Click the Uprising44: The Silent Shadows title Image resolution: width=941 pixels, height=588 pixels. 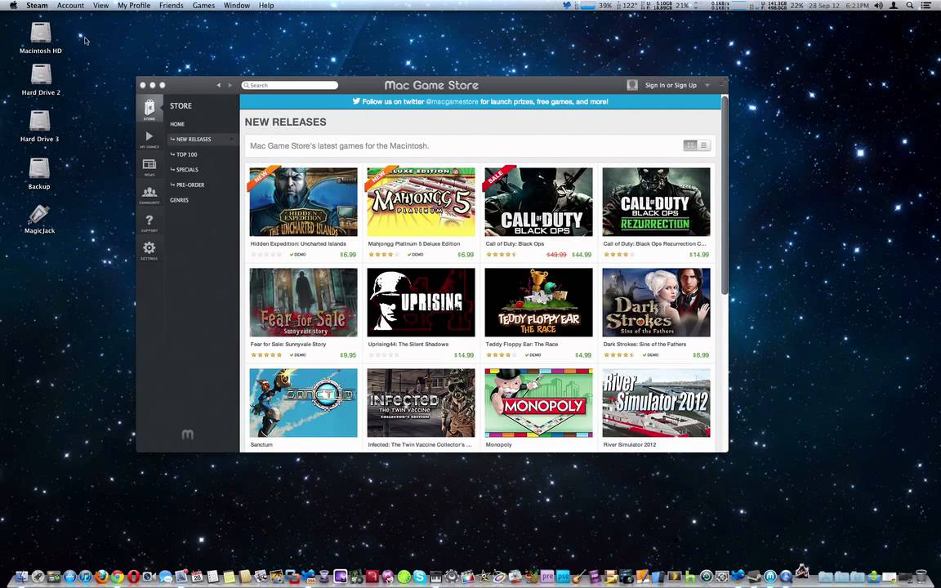point(408,345)
